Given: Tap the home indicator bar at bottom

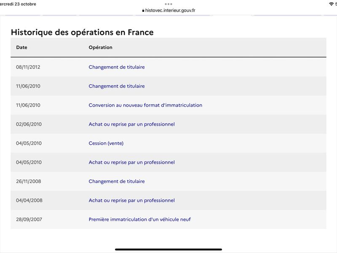Looking at the screenshot, I should point(168,250).
